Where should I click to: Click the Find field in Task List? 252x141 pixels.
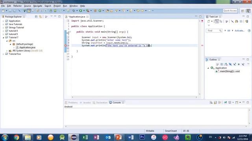[214, 31]
